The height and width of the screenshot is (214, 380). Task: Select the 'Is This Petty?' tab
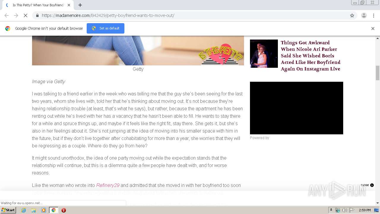point(38,5)
